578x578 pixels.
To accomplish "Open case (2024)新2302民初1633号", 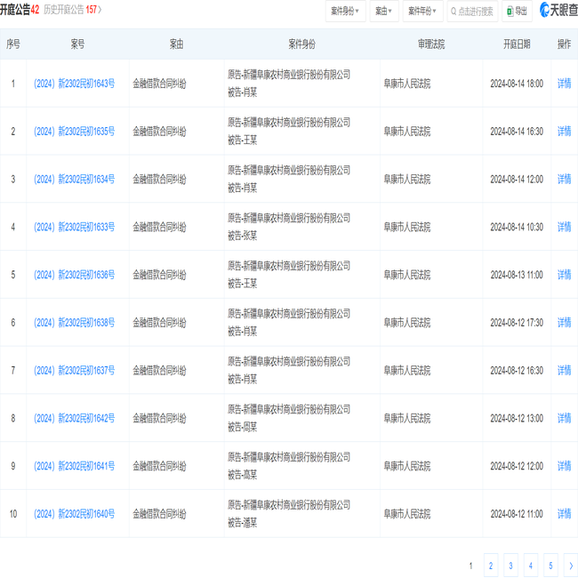I will tap(74, 227).
